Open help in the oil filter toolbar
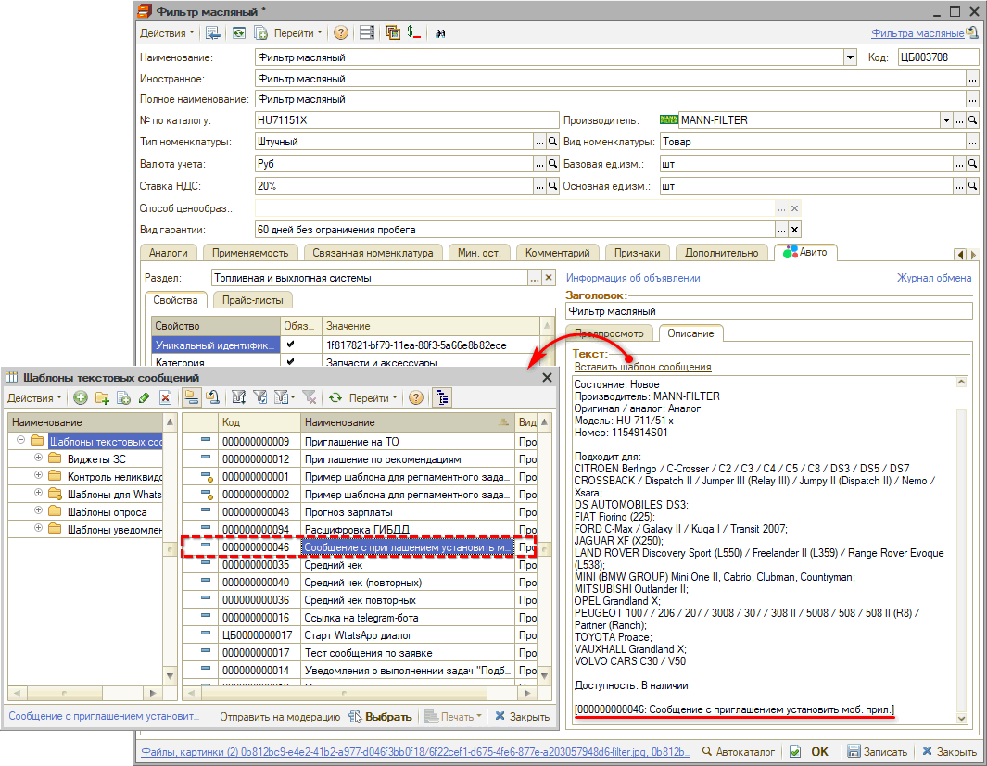 (x=341, y=32)
